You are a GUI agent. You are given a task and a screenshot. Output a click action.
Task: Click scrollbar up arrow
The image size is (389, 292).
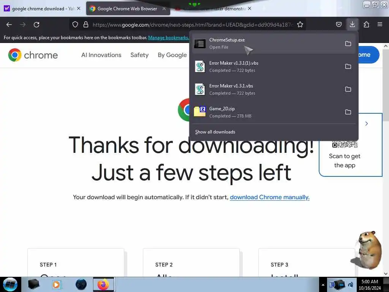386,46
